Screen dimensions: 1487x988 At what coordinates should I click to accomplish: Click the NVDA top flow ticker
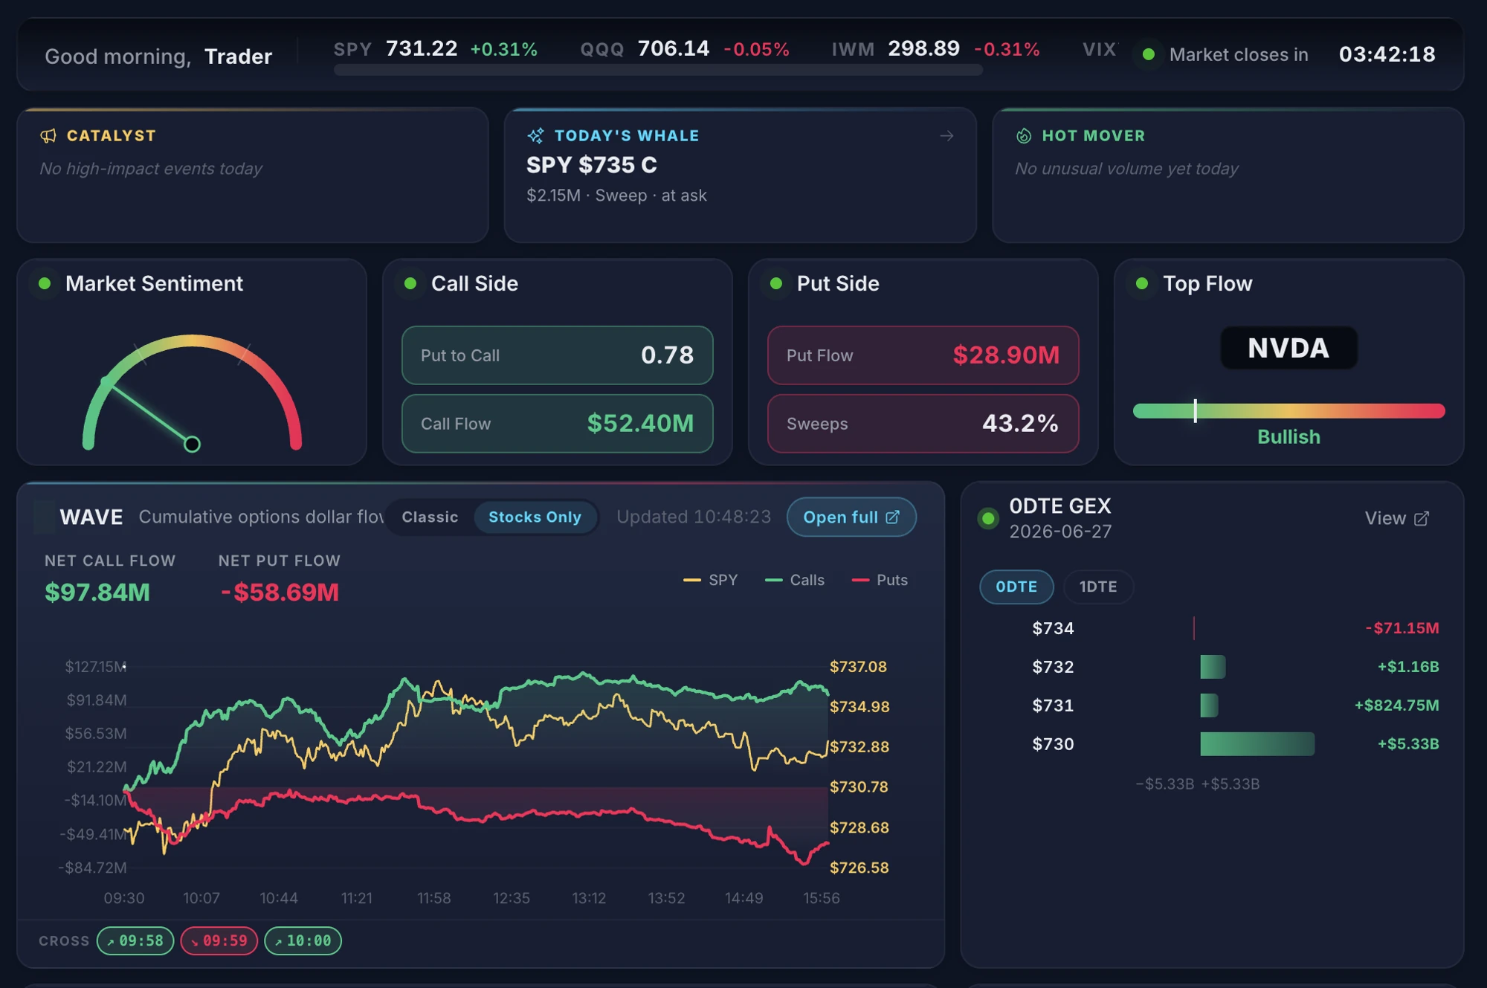coord(1288,348)
